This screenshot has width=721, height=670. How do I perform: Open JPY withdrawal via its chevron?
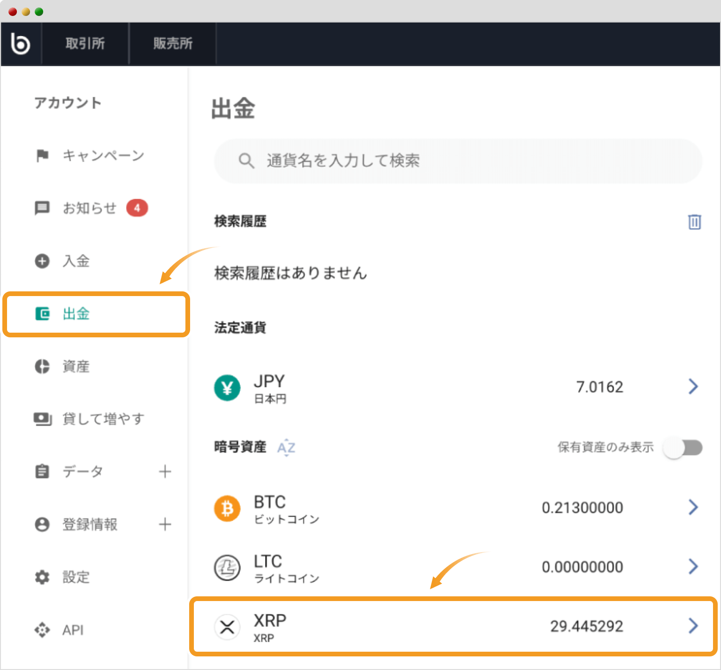(693, 387)
